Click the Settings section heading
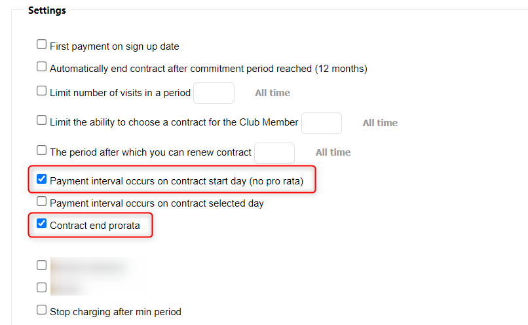This screenshot has width=528, height=325. [x=47, y=10]
